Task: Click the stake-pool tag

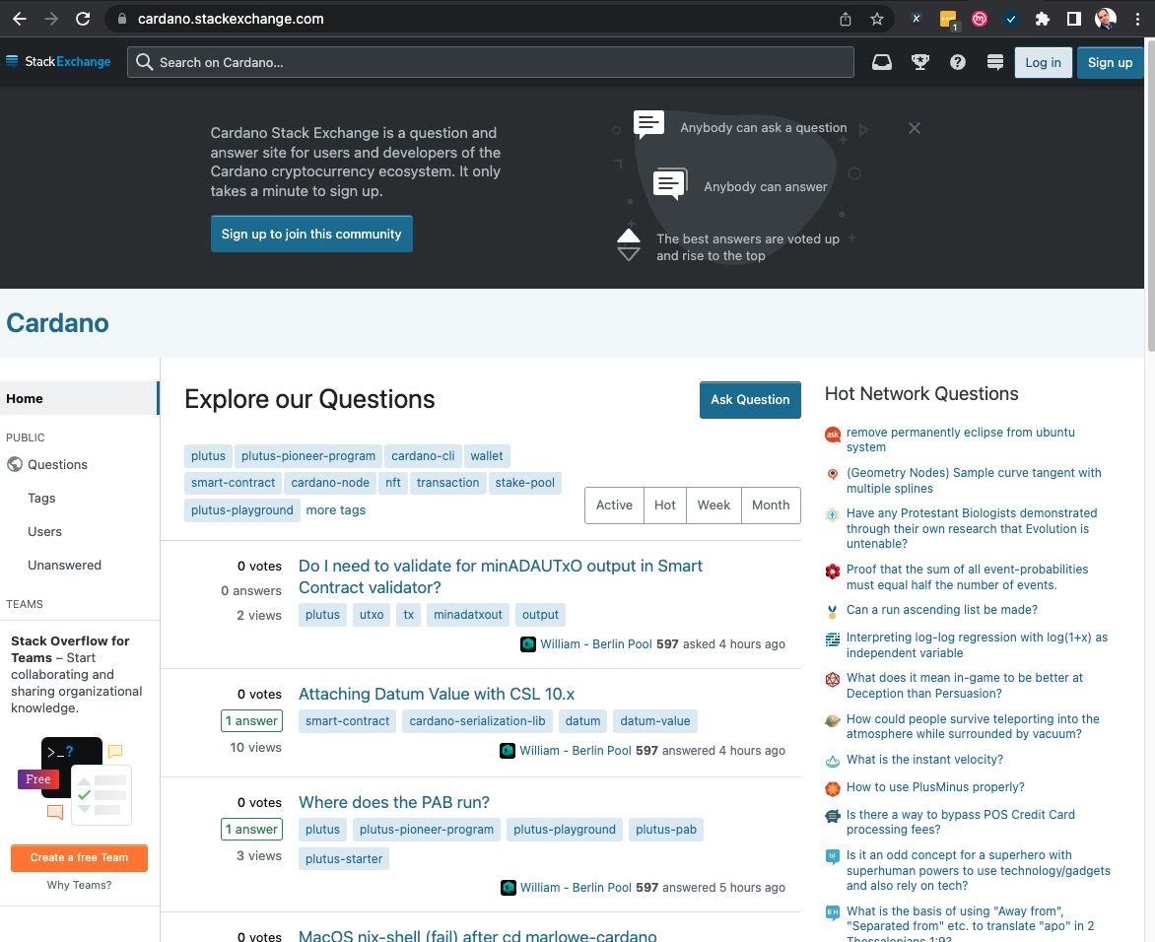Action: pyautogui.click(x=524, y=483)
